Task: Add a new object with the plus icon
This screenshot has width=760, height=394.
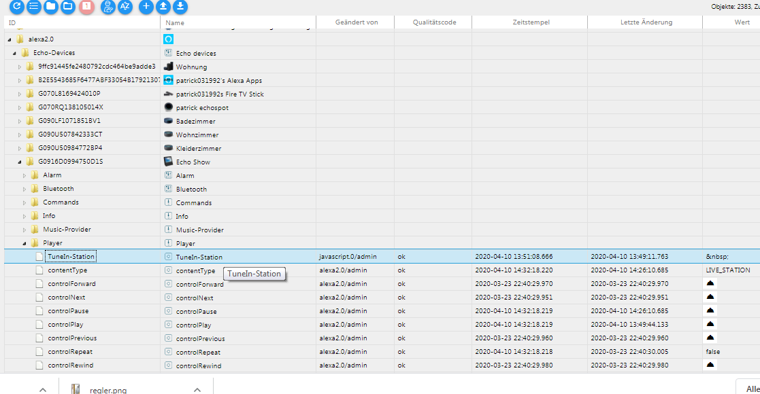Action: point(146,6)
